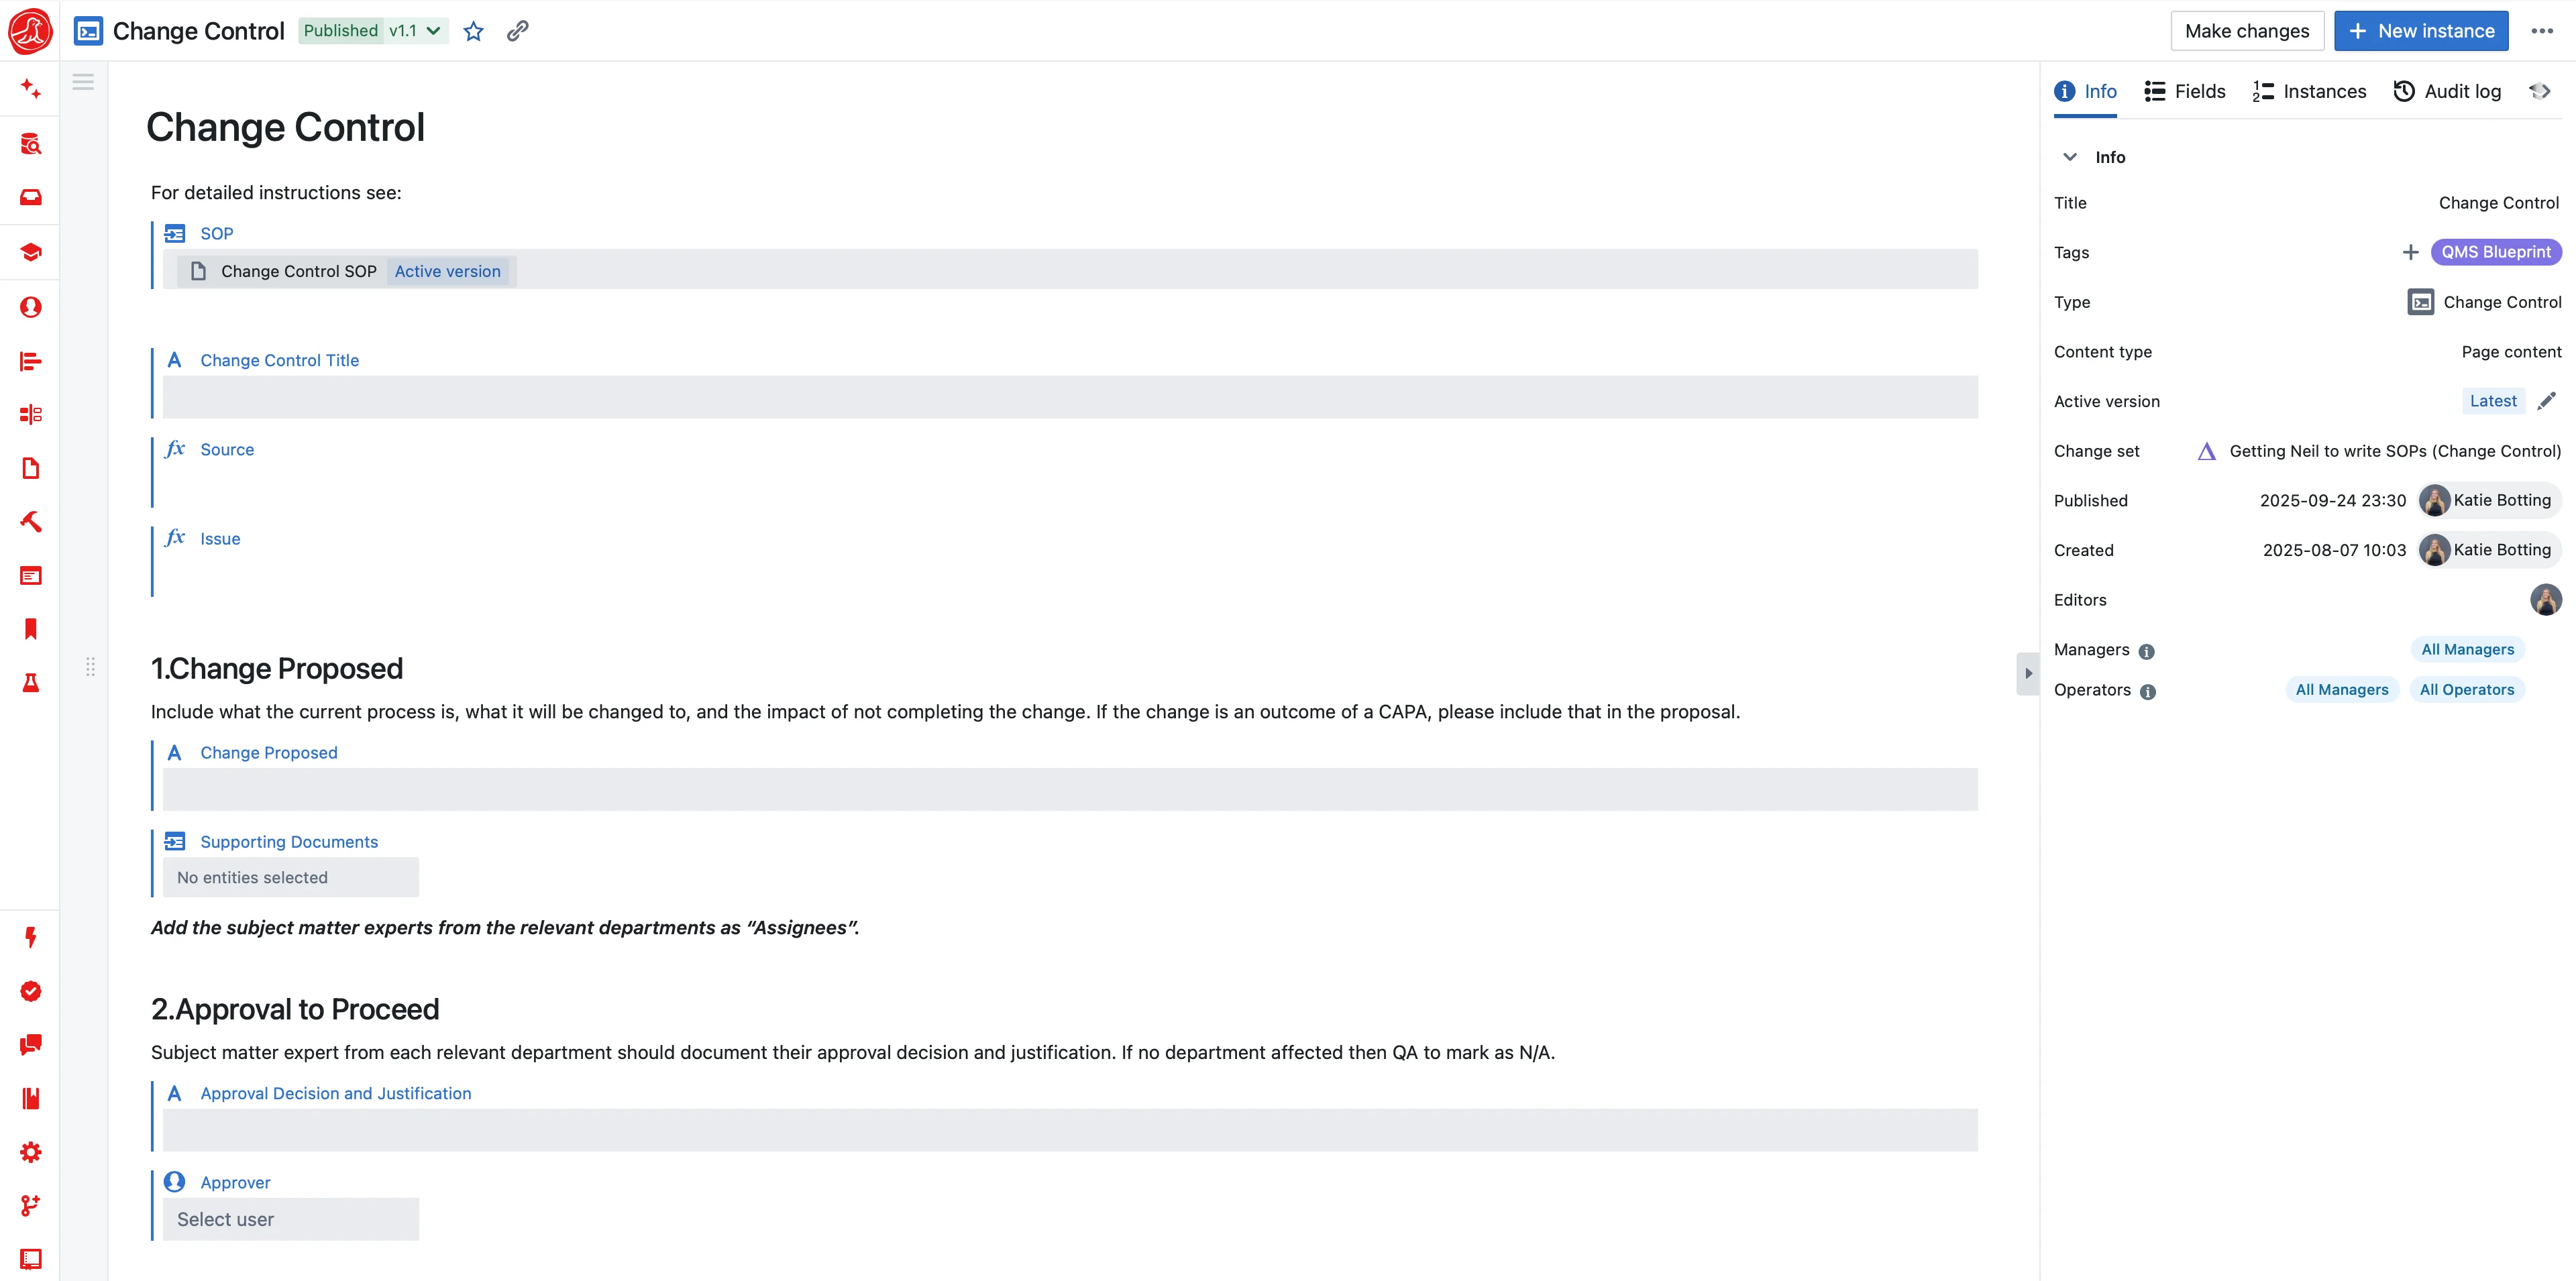Open the Published v1.1 version dropdown
This screenshot has width=2576, height=1281.
click(x=373, y=31)
